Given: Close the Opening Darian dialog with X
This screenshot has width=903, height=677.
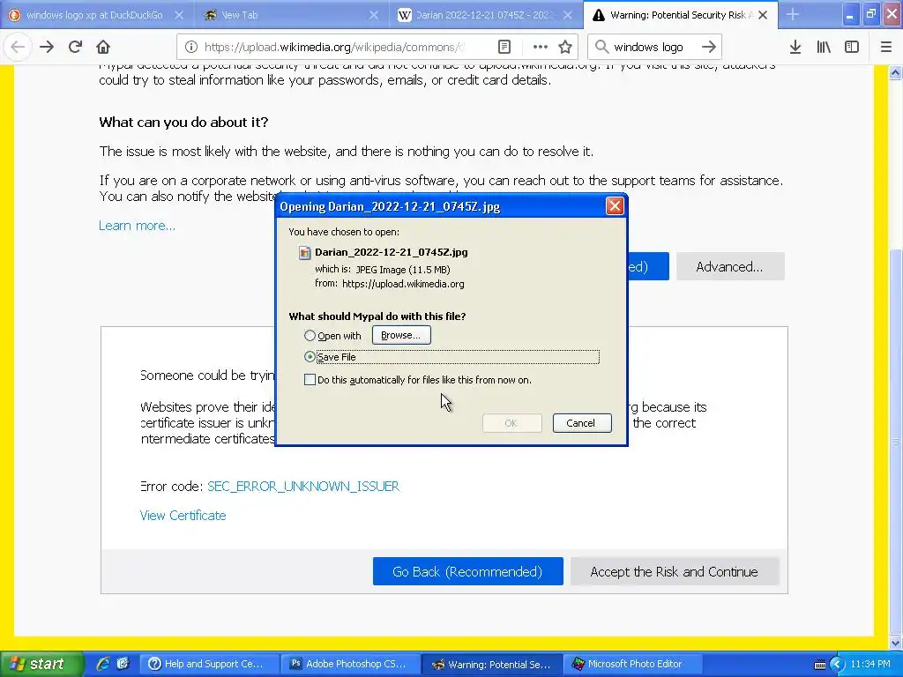Looking at the screenshot, I should [615, 206].
